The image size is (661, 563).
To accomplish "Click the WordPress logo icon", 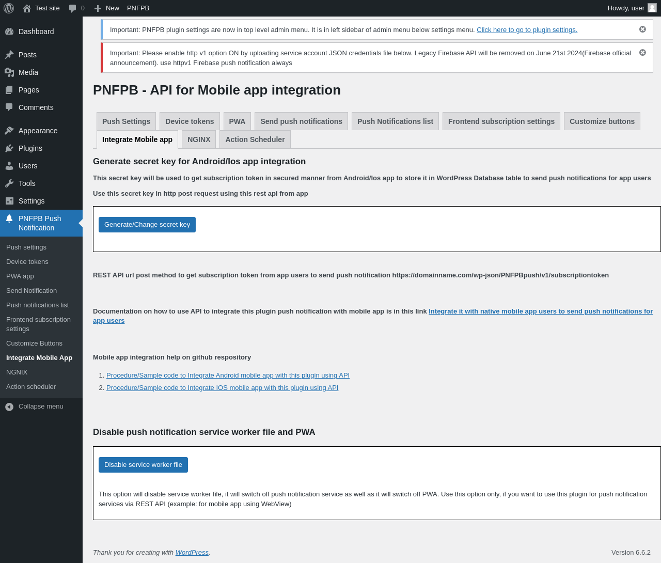I will tap(9, 8).
